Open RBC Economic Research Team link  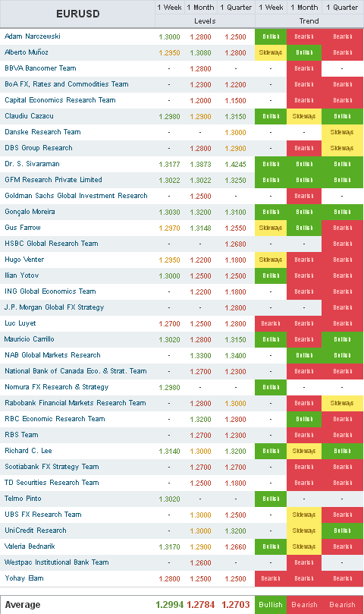pos(55,419)
